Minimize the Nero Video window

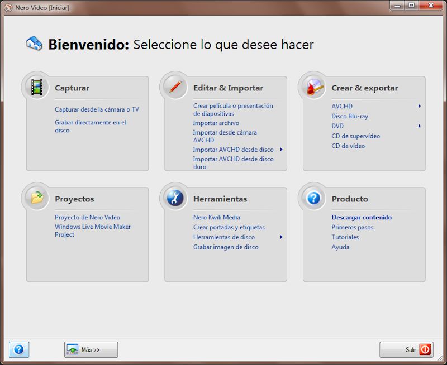[x=397, y=6]
